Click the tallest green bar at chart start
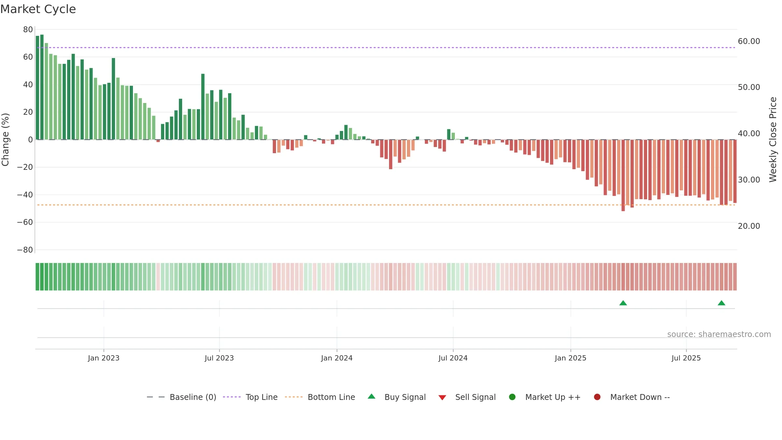 42,87
